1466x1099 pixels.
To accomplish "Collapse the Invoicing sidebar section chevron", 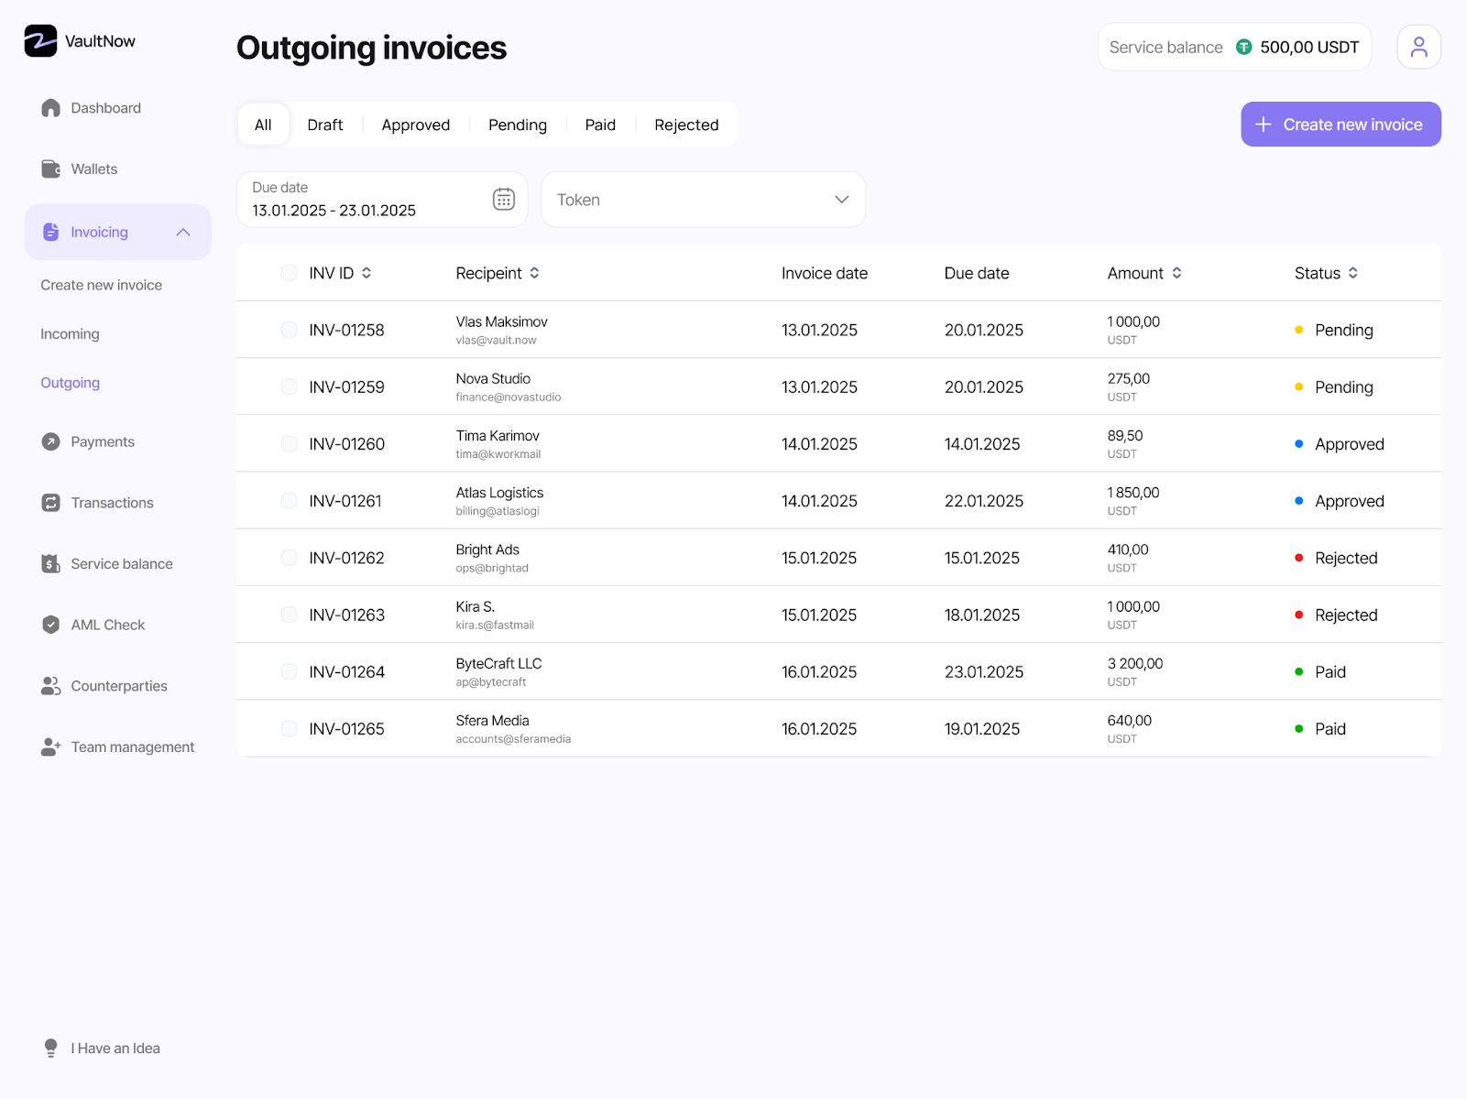I will pos(183,233).
